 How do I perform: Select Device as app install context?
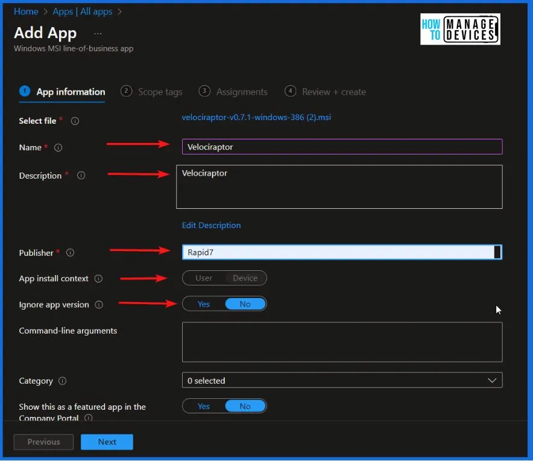click(x=245, y=278)
